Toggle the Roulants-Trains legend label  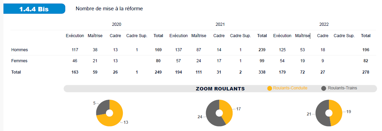[343, 88]
